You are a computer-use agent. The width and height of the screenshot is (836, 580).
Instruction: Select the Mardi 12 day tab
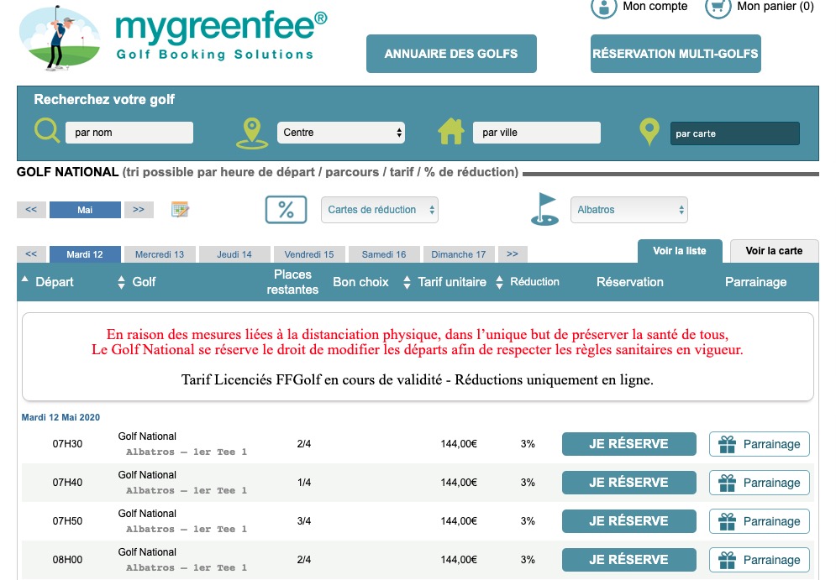[x=85, y=254]
